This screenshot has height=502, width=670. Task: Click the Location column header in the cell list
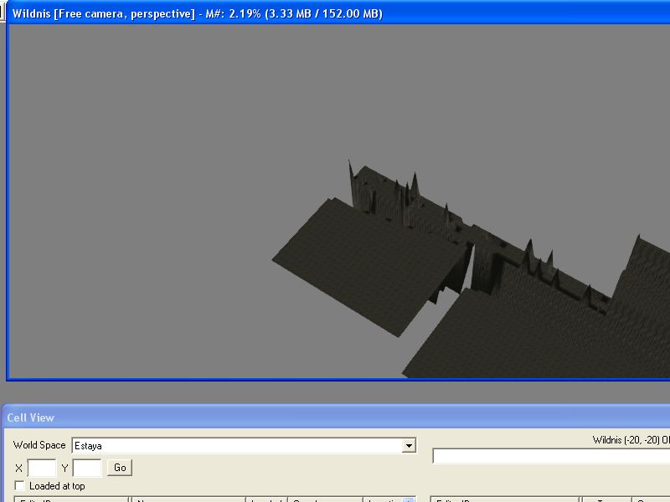384,499
